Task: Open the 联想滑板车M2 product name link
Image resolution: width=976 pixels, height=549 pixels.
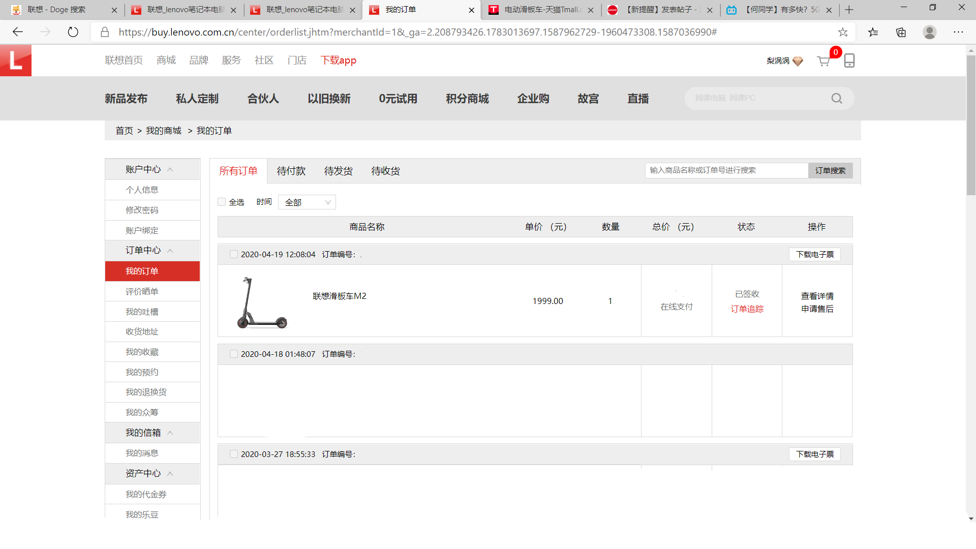Action: [340, 296]
